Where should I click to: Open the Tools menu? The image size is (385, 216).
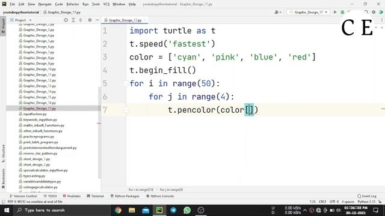click(96, 4)
